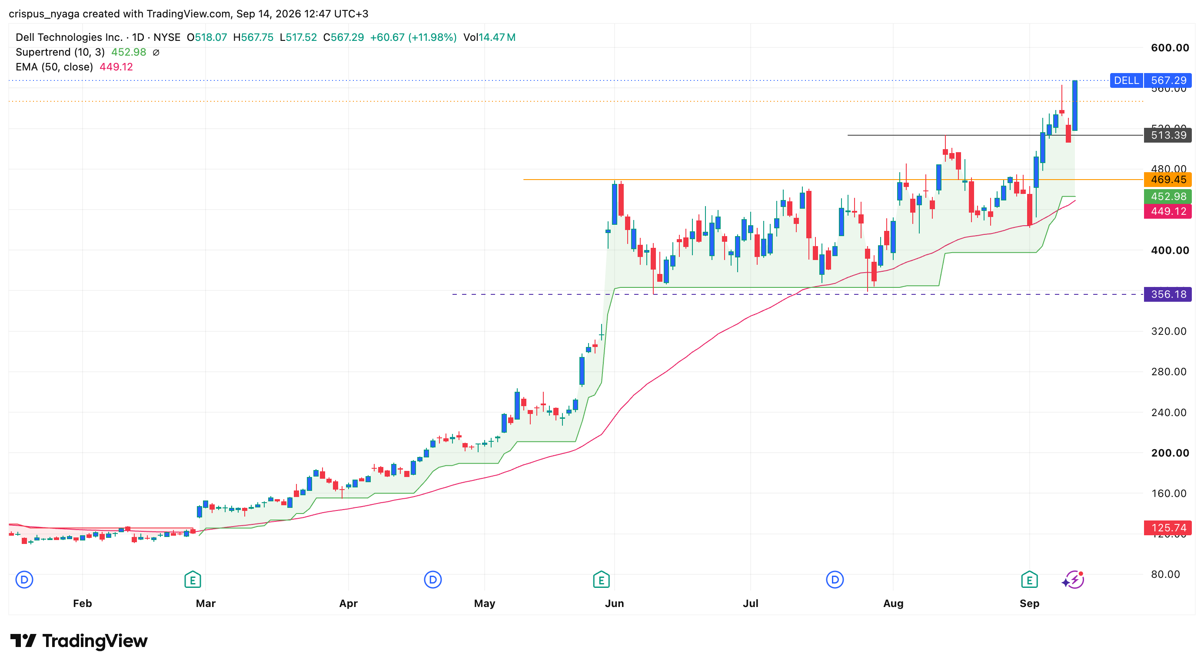Click the Sep label on time axis
Viewport: 1204px width, 667px height.
click(x=1029, y=604)
